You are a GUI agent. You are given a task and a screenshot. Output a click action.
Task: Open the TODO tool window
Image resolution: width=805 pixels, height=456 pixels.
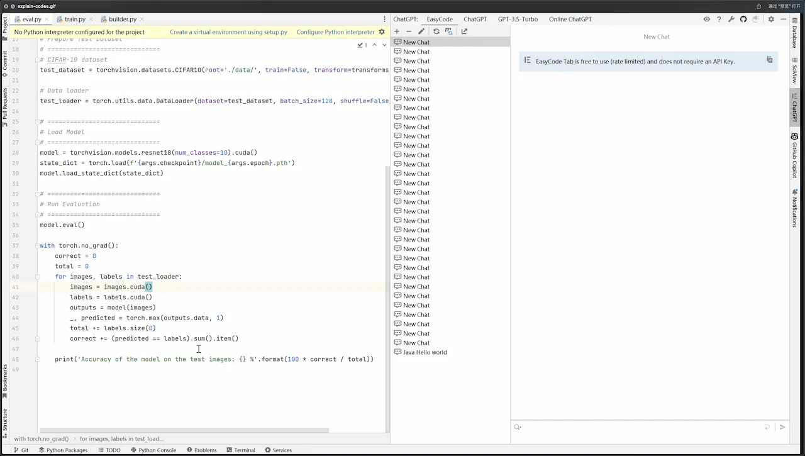coord(109,450)
